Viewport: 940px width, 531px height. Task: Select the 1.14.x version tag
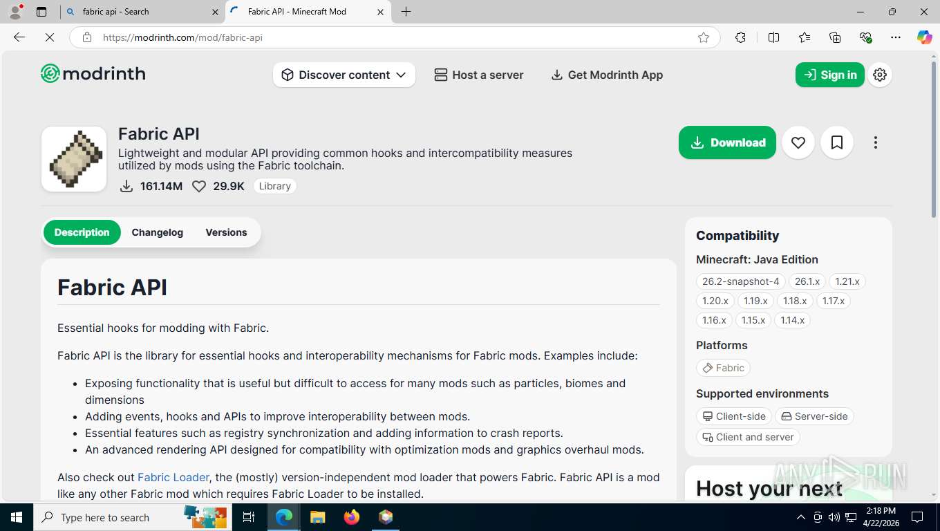[793, 320]
